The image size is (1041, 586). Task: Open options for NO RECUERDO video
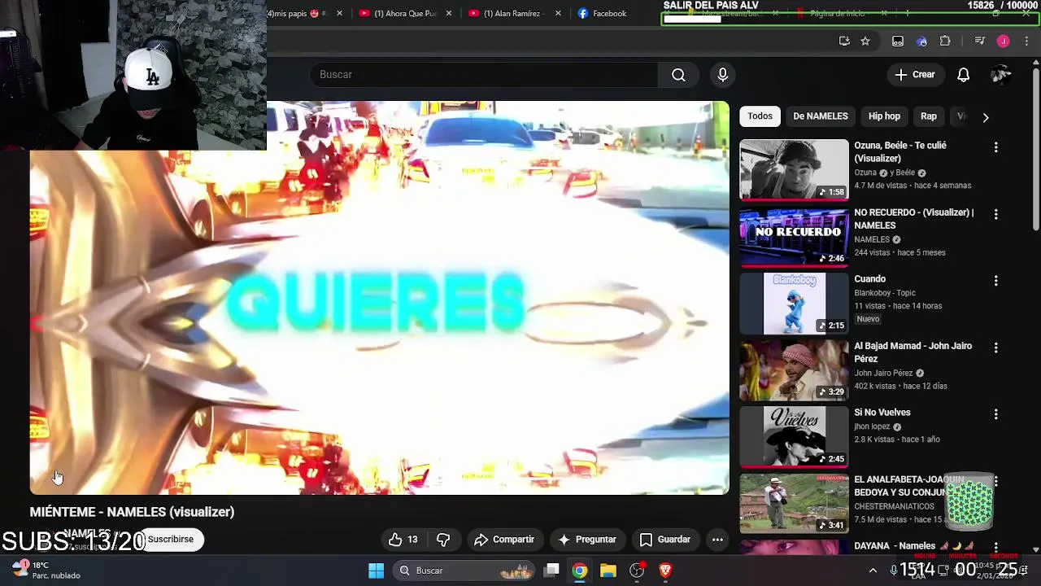[x=995, y=214]
